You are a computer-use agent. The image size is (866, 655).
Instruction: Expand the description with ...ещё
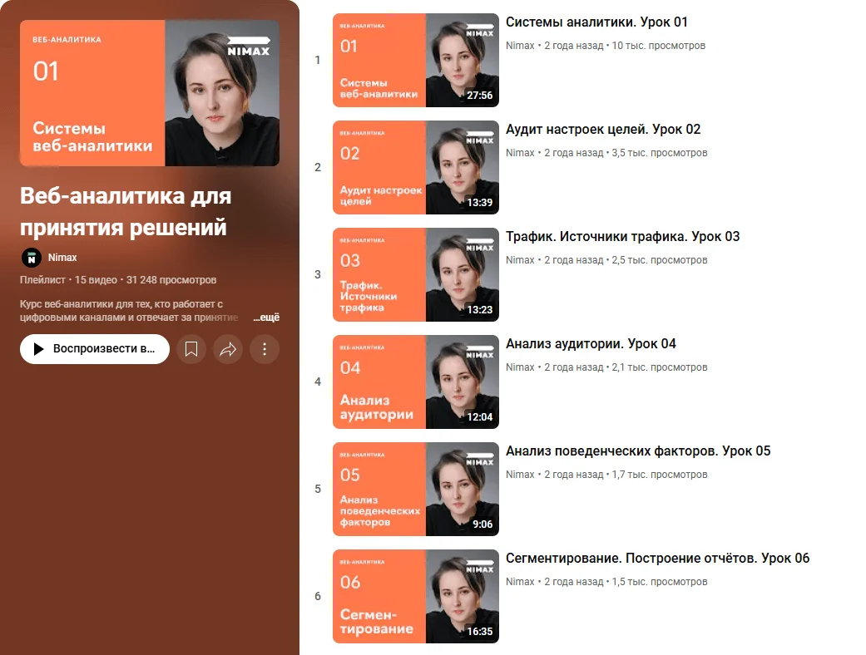(x=266, y=318)
